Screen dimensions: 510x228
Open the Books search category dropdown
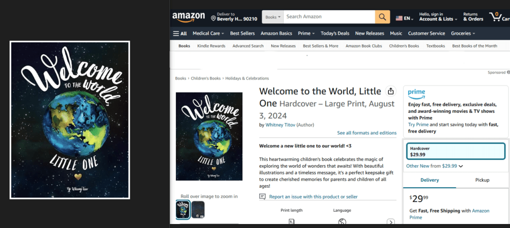(273, 17)
